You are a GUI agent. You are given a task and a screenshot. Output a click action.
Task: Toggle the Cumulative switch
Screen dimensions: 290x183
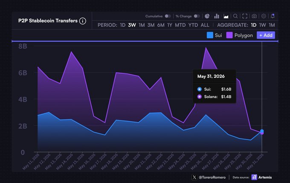point(168,16)
